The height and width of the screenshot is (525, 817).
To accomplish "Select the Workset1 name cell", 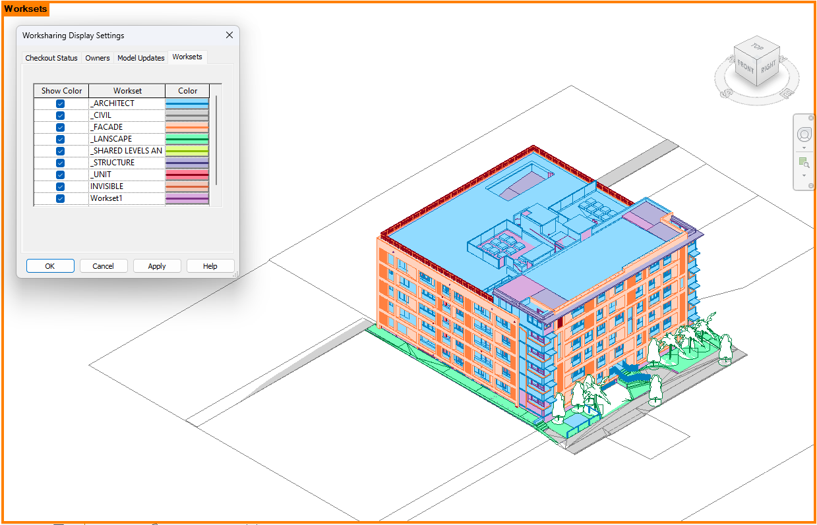I will pyautogui.click(x=127, y=198).
